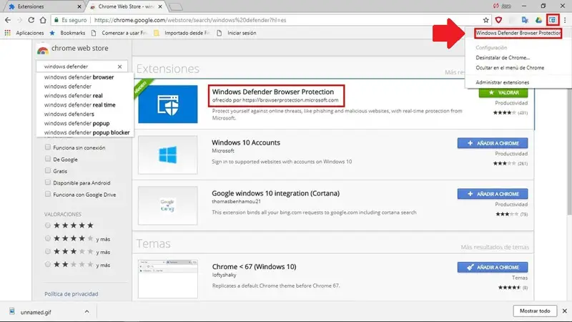This screenshot has height=322, width=572.
Task: Open the Bookmarks folder in bookmarks bar
Action: (x=68, y=33)
